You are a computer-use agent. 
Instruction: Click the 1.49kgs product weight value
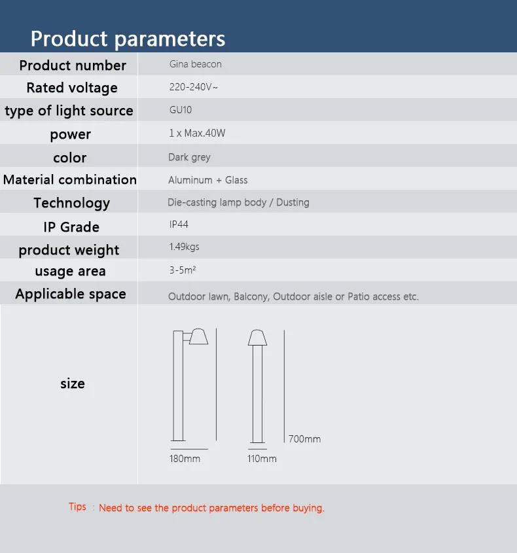(184, 247)
